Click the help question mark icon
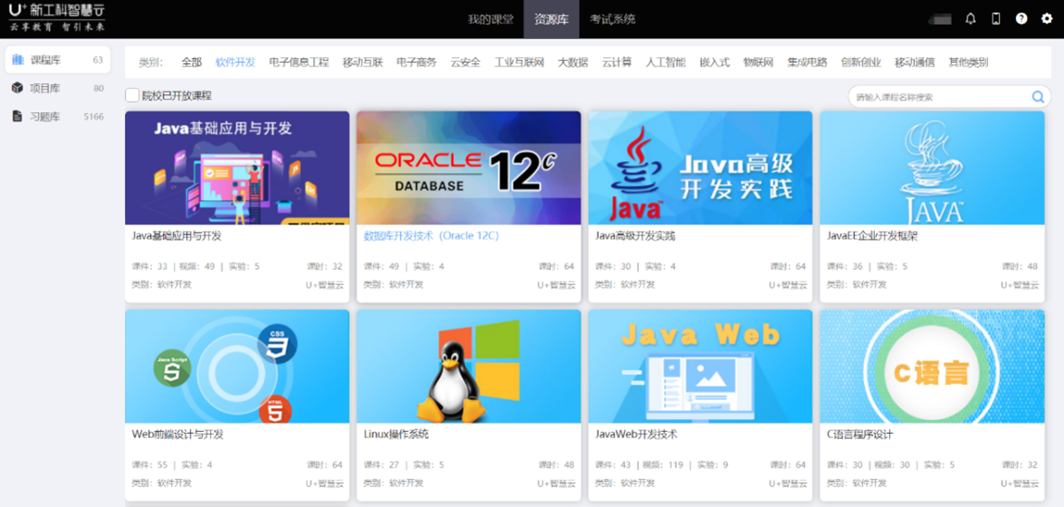Screen dimensions: 1064x507 coord(1021,19)
